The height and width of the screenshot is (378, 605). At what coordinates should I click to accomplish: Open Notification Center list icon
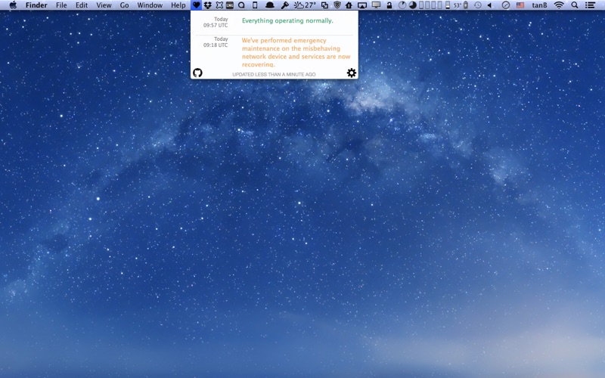click(590, 5)
